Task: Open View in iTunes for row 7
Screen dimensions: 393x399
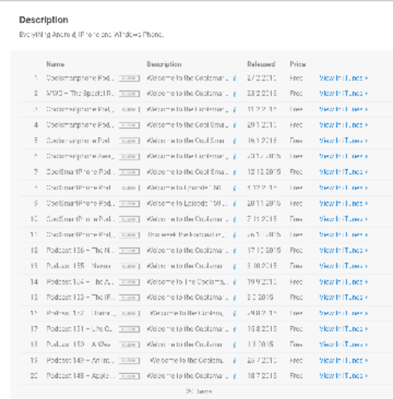Action: [x=343, y=172]
